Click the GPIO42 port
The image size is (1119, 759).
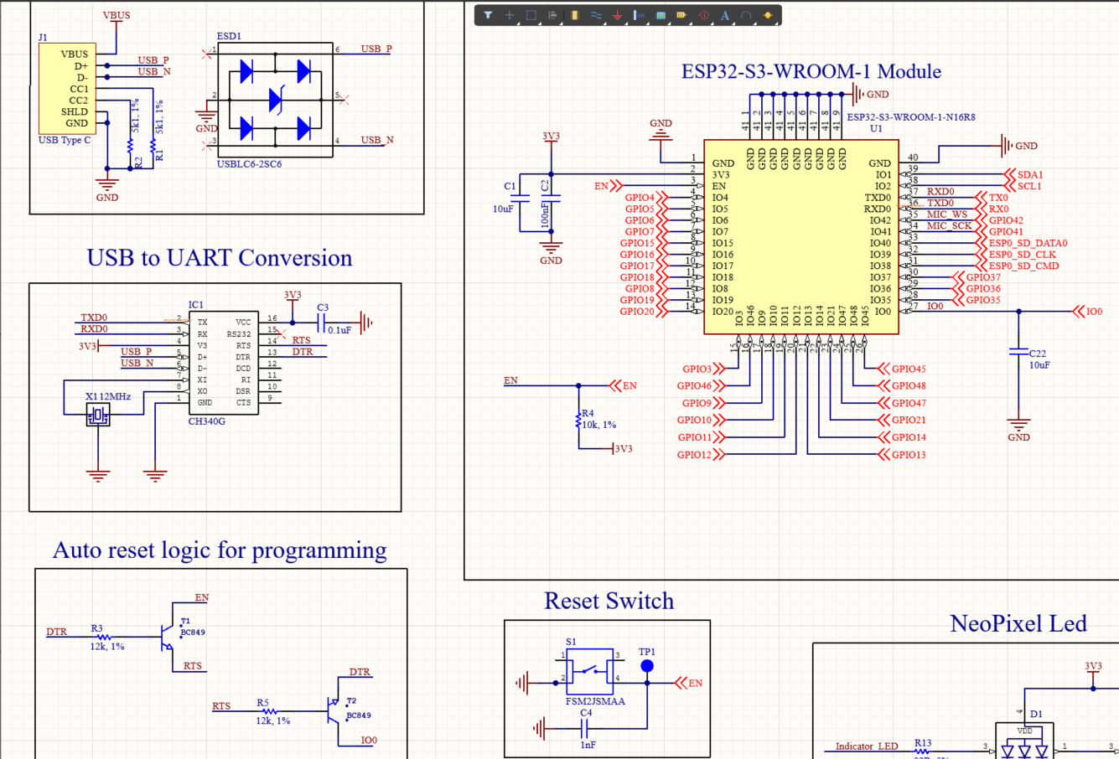pyautogui.click(x=1000, y=220)
